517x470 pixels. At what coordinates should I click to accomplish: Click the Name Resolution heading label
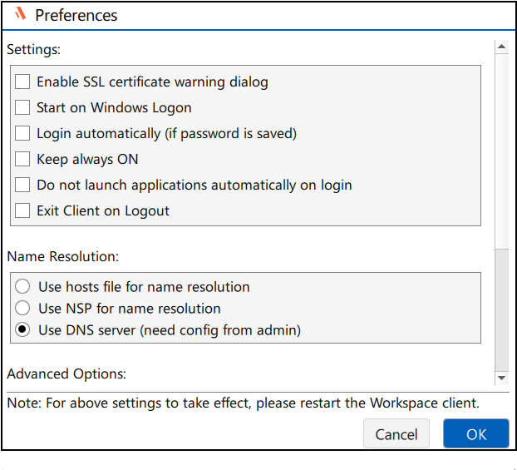pyautogui.click(x=62, y=256)
